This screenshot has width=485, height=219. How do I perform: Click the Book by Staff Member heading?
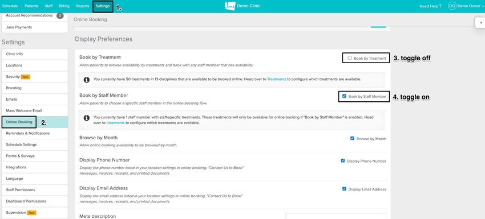pos(104,96)
